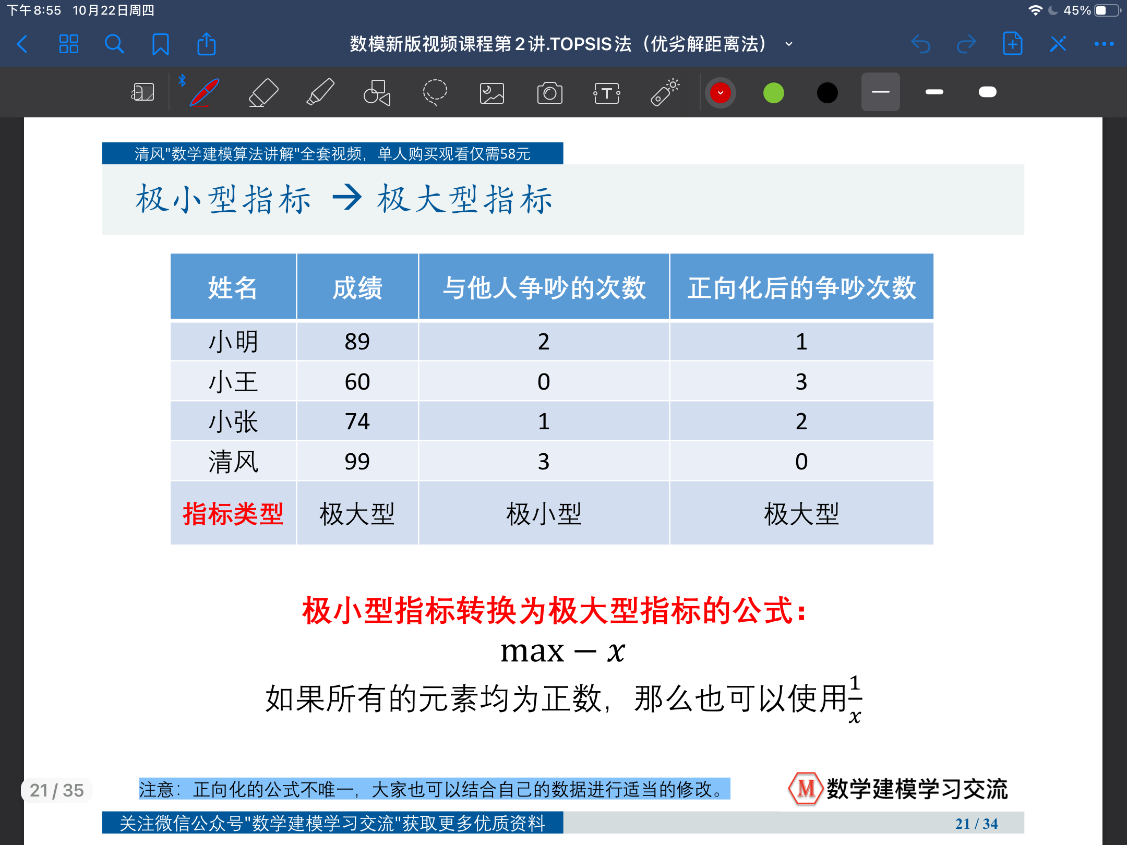The height and width of the screenshot is (845, 1127).
Task: Open the search function
Action: pyautogui.click(x=114, y=44)
